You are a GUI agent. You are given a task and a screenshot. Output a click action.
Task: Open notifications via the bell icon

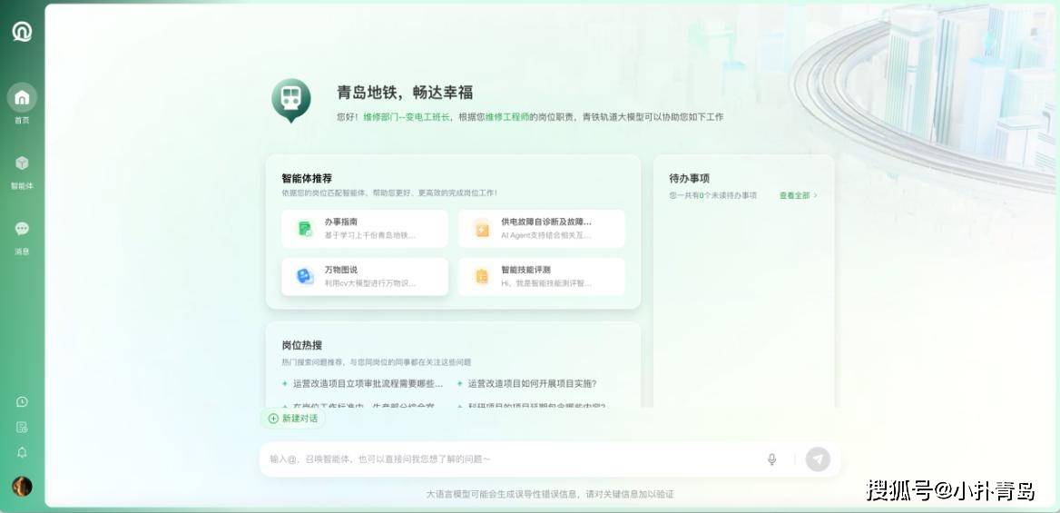[22, 452]
